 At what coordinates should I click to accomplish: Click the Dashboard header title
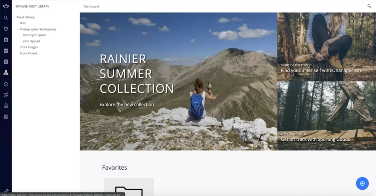click(91, 6)
